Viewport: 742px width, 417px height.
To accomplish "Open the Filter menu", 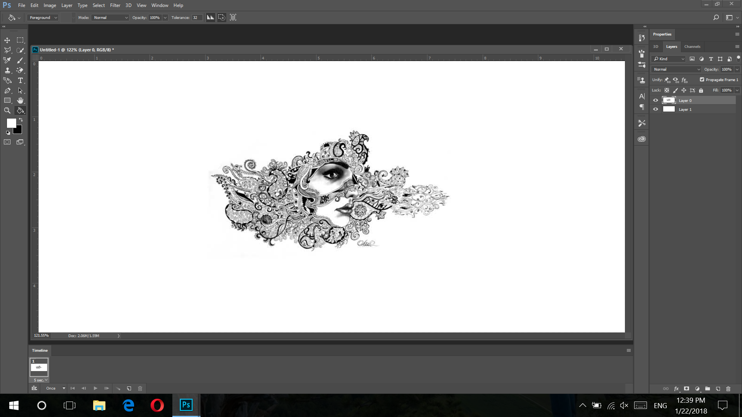I will (115, 5).
